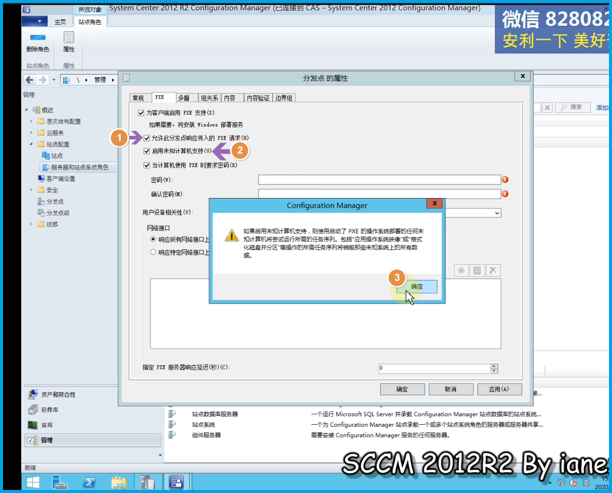This screenshot has width=612, height=493.
Task: Click the 应用(A) button
Action: pos(498,389)
